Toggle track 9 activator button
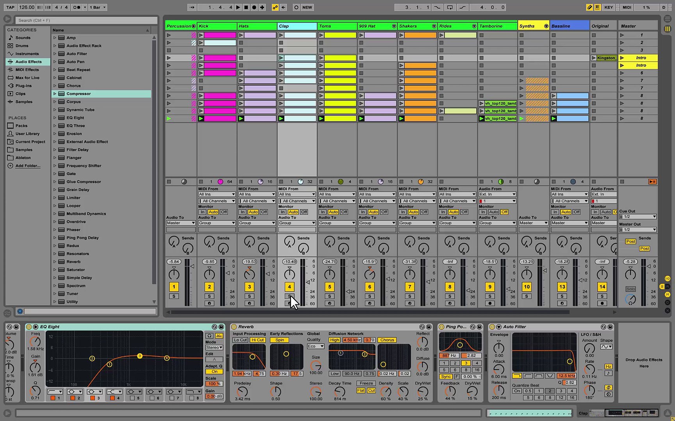The width and height of the screenshot is (675, 421). point(490,287)
